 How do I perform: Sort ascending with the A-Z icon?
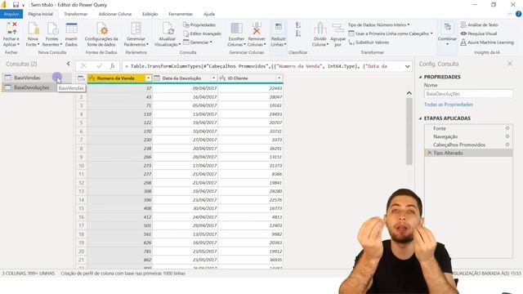[298, 25]
